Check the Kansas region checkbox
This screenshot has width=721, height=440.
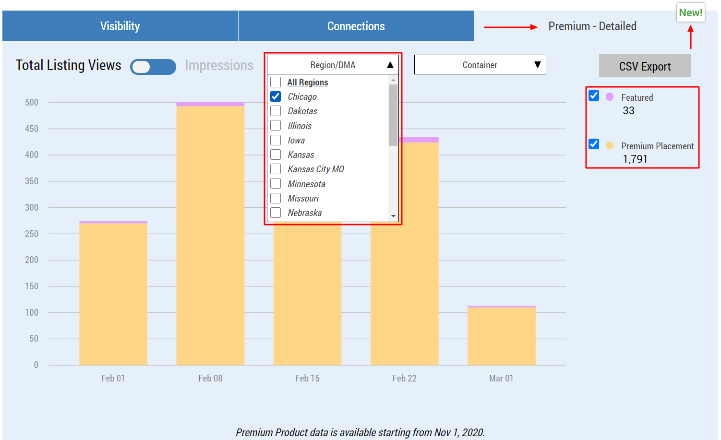276,155
